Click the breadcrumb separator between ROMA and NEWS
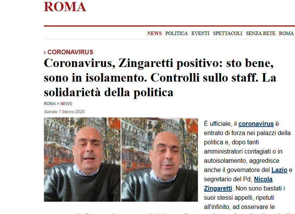The image size is (295, 214). coord(58,104)
